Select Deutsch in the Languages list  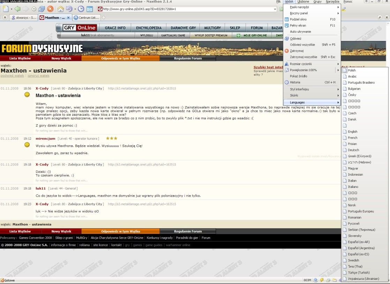365,150
